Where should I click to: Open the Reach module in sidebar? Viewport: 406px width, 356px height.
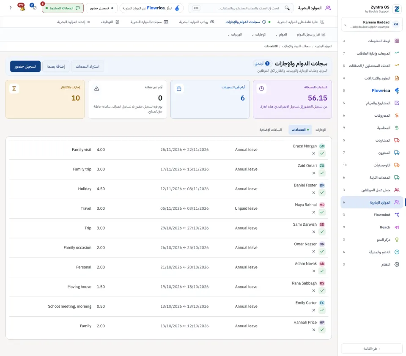pos(371,227)
